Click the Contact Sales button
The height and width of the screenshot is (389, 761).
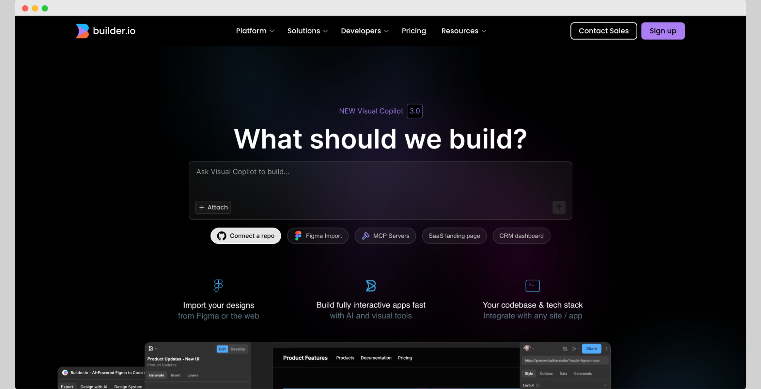(603, 31)
